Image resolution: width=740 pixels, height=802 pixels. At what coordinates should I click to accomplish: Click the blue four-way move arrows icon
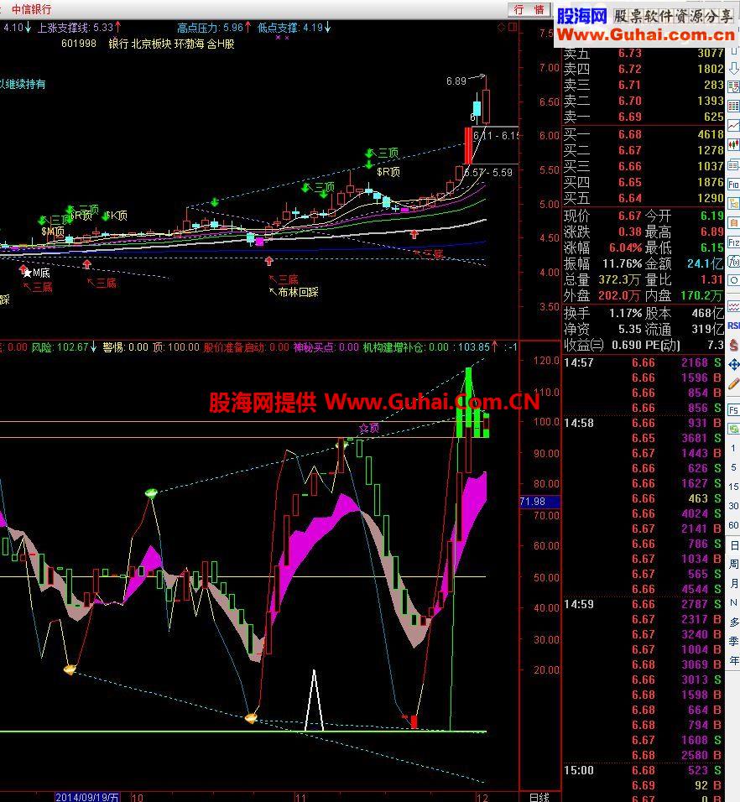[734, 365]
